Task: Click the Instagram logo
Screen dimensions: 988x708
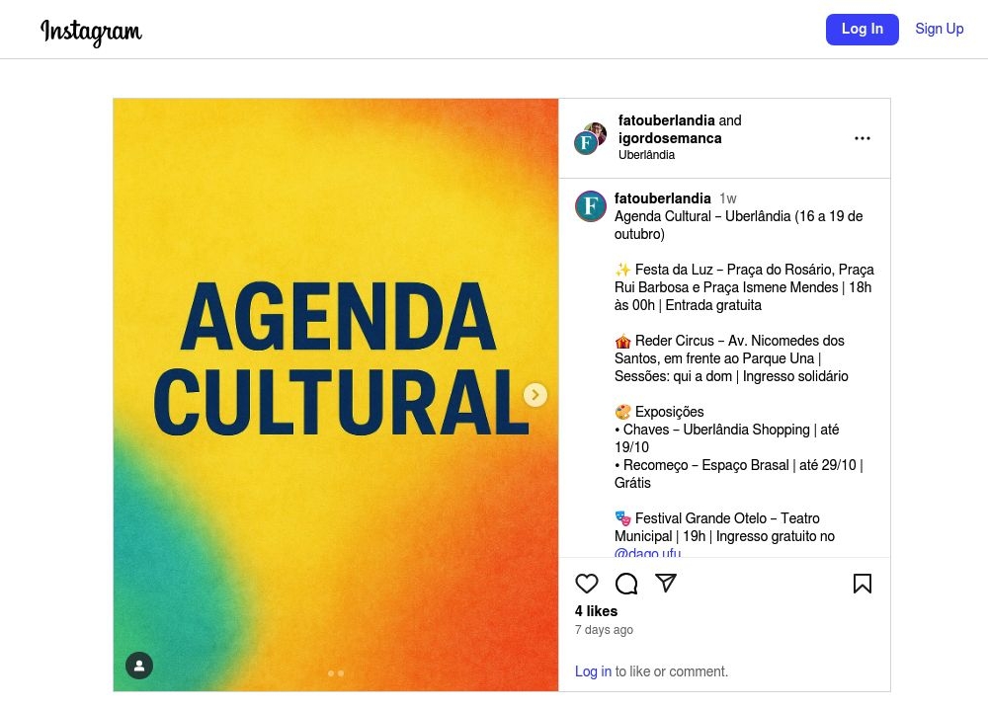Action: tap(91, 31)
